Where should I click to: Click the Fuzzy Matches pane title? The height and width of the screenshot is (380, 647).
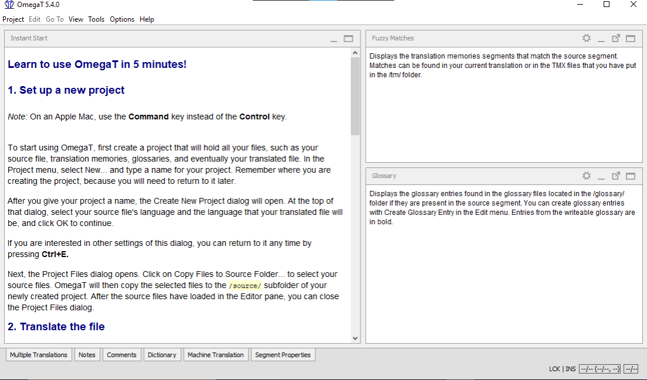393,38
